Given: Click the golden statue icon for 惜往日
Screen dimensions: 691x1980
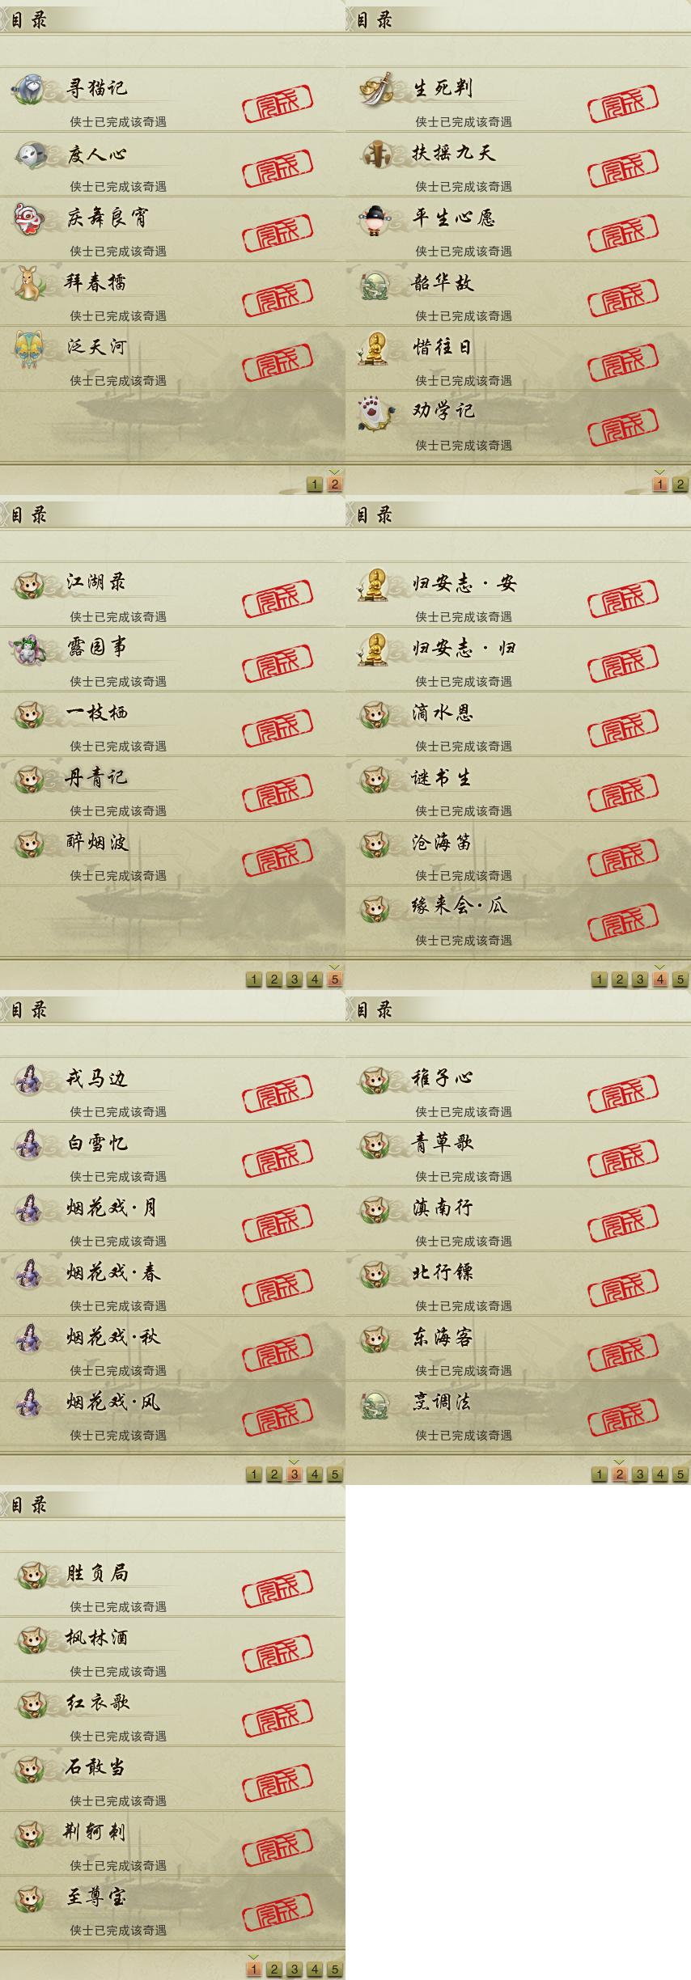Looking at the screenshot, I should pyautogui.click(x=376, y=347).
